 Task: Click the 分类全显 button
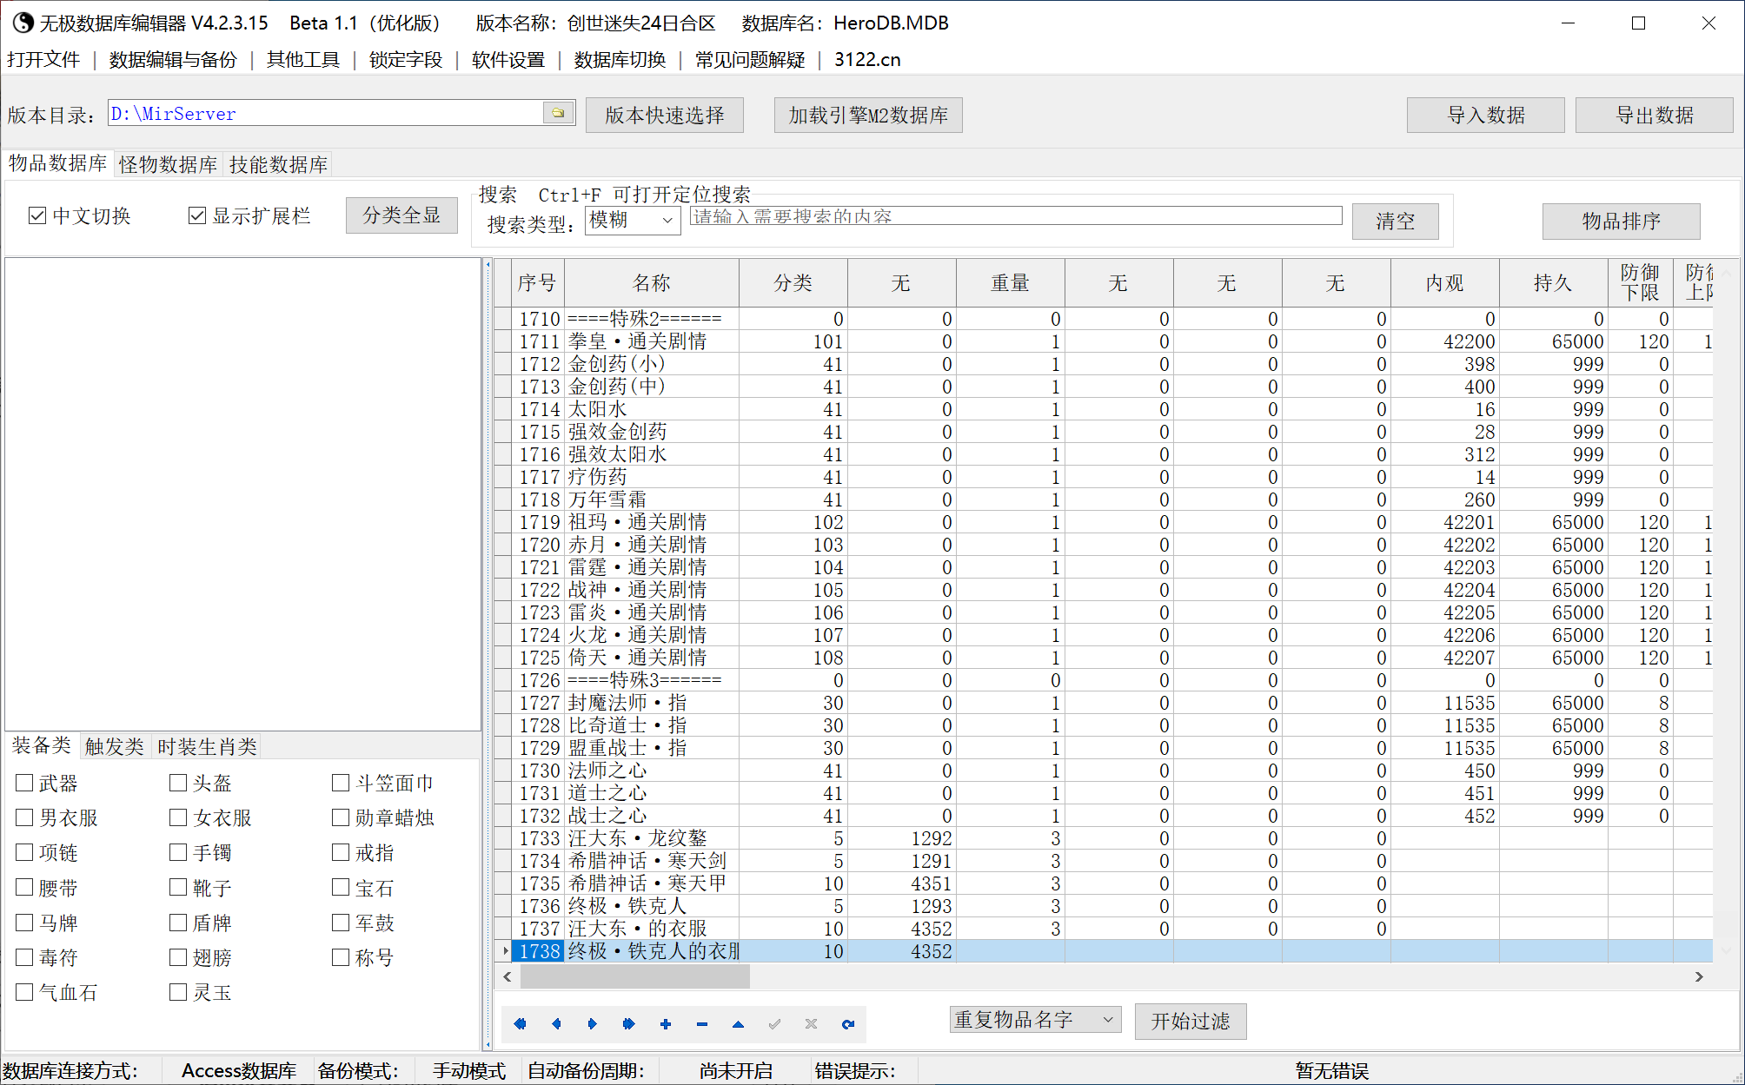tap(401, 215)
